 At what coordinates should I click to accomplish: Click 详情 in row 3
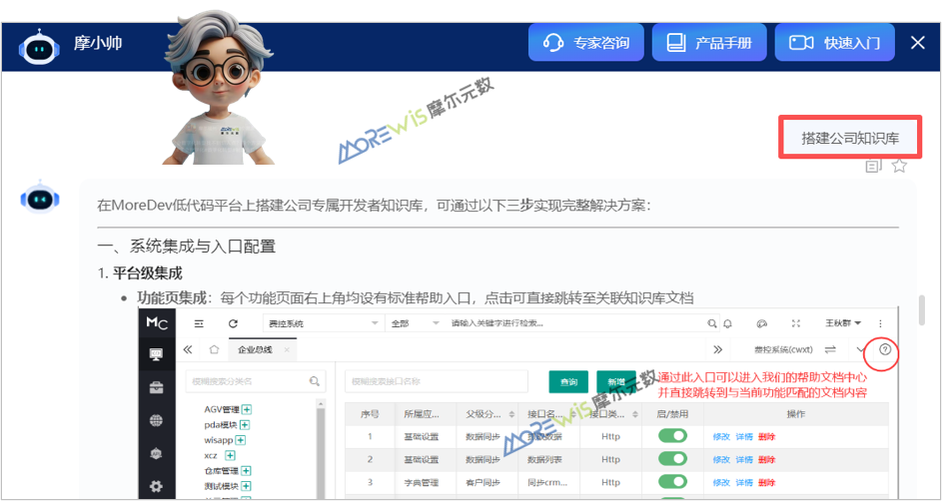tap(744, 483)
